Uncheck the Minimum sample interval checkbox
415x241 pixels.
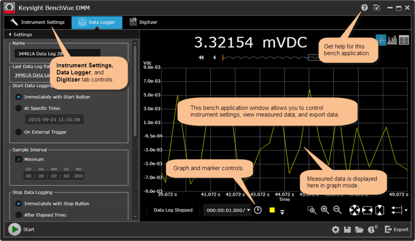click(19, 159)
